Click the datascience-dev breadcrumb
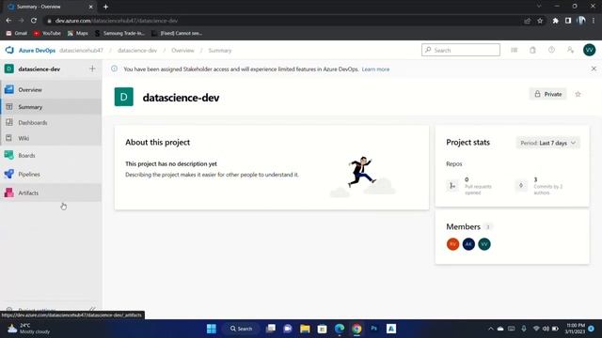The height and width of the screenshot is (338, 602). coord(137,50)
